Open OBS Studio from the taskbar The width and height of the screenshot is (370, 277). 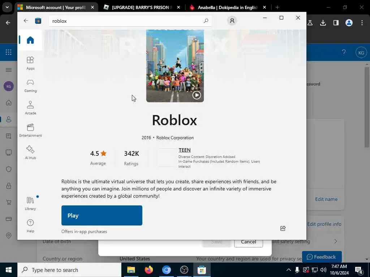click(184, 270)
